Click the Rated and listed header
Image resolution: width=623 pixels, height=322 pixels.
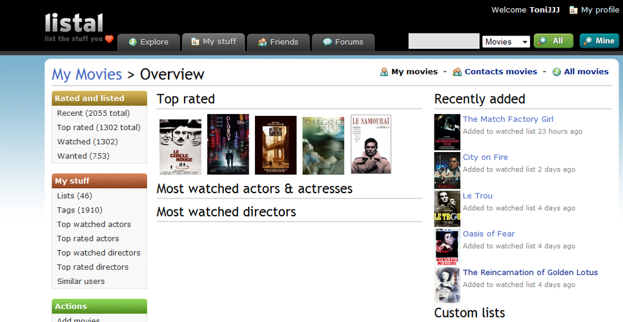99,99
